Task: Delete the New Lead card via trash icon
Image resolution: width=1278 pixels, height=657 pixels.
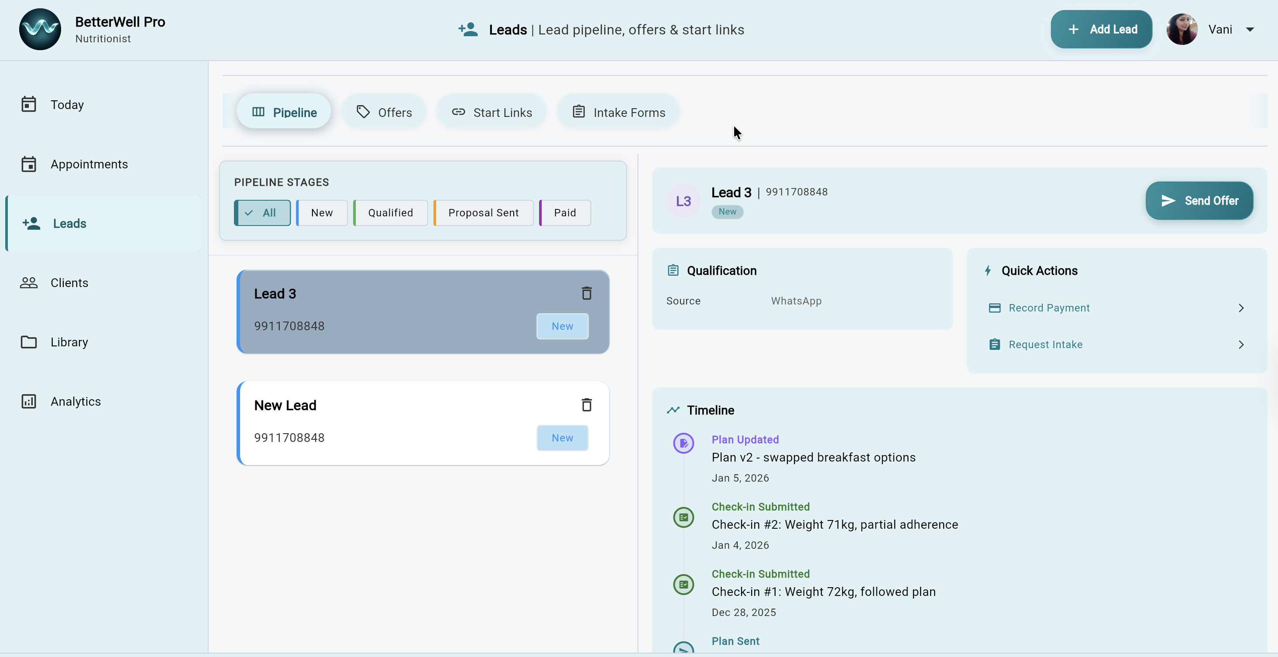Action: pos(587,404)
